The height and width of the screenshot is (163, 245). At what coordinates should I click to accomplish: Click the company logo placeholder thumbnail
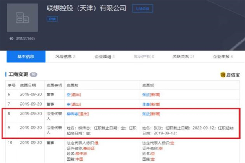pos(22,18)
